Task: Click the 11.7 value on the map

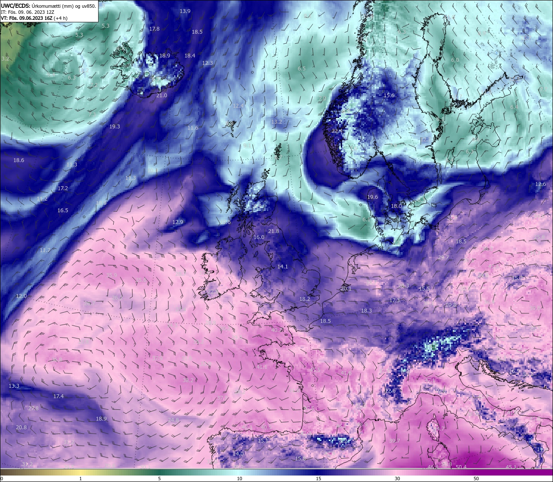Action: click(x=45, y=251)
